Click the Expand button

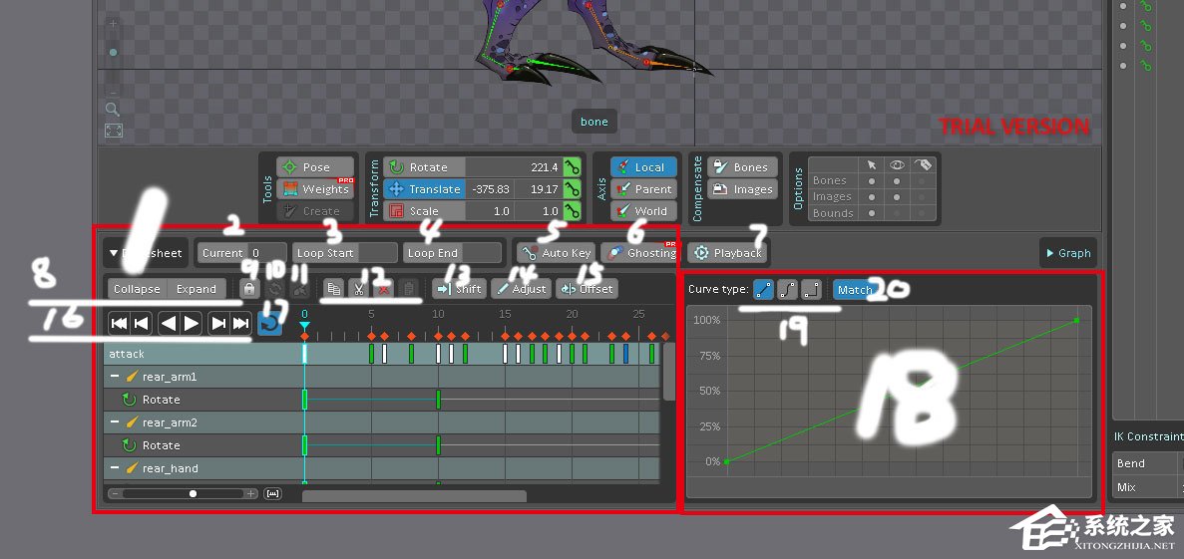(197, 289)
